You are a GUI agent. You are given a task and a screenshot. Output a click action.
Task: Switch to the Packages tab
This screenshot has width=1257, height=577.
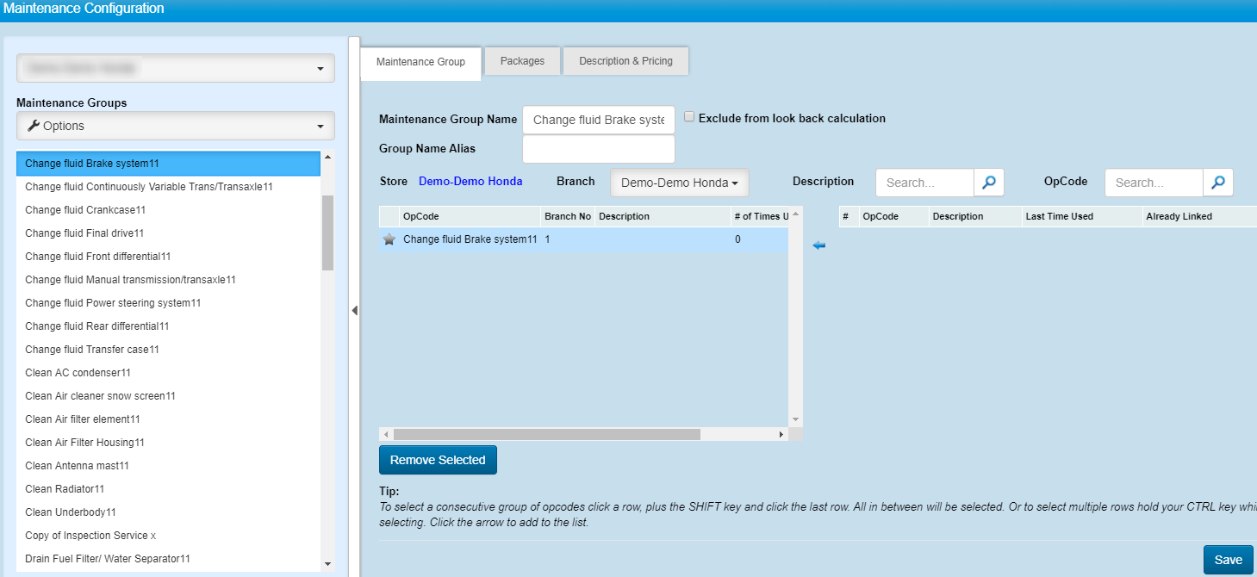[522, 61]
